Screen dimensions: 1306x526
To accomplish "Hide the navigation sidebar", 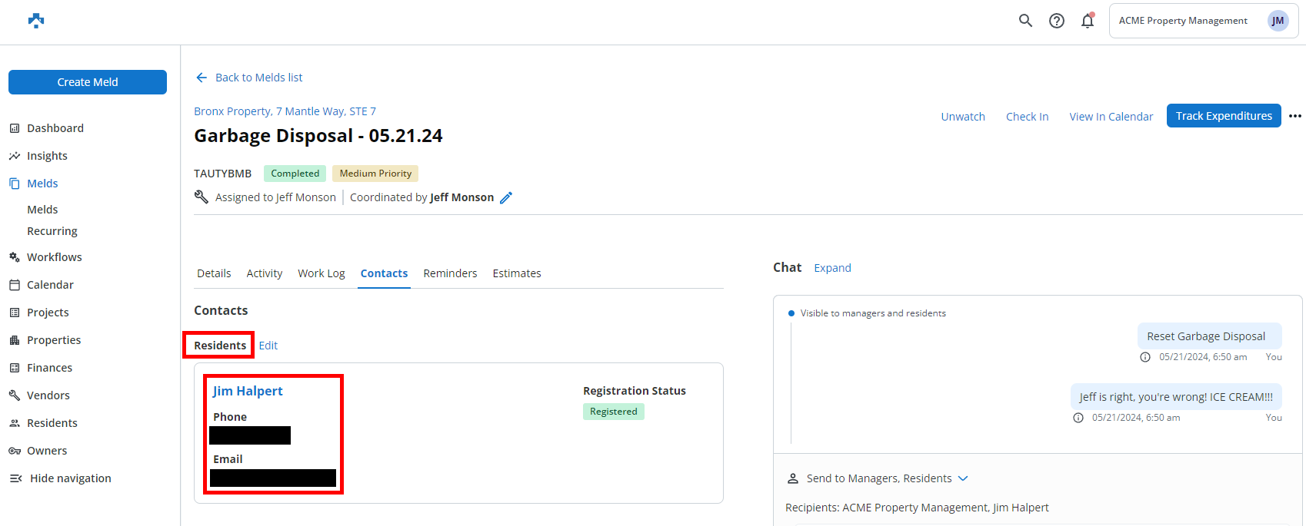I will (x=60, y=478).
